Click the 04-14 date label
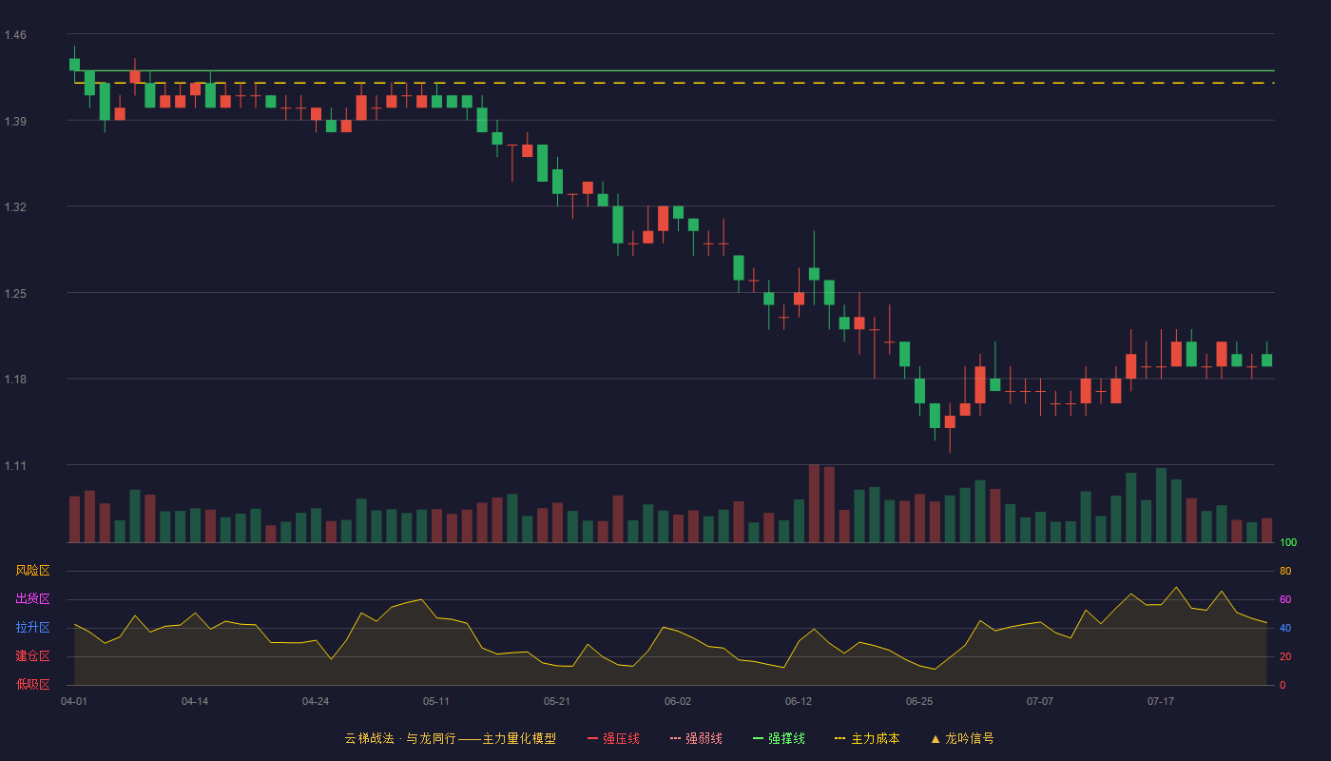Screen dimensions: 1331x761 pos(195,701)
